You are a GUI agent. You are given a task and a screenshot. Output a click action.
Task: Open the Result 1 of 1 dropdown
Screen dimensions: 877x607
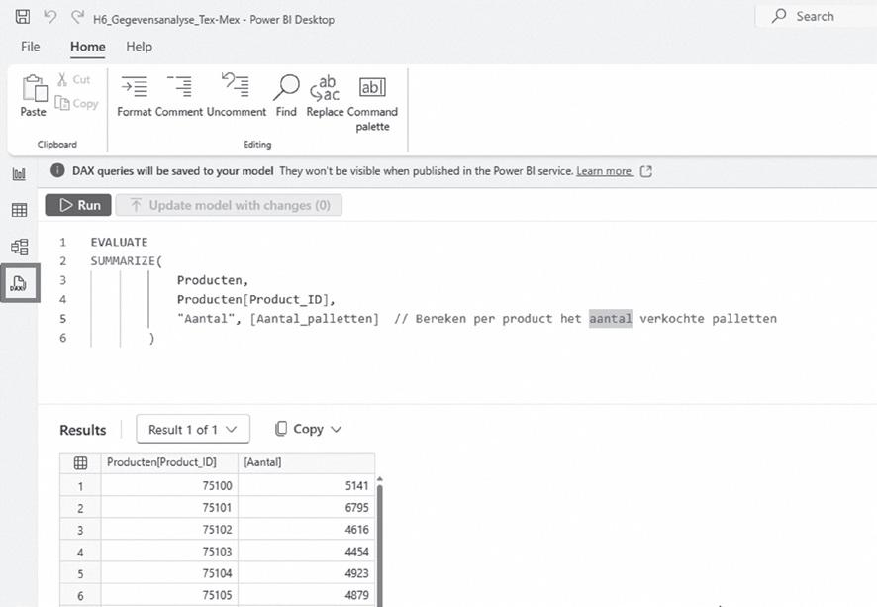(193, 430)
